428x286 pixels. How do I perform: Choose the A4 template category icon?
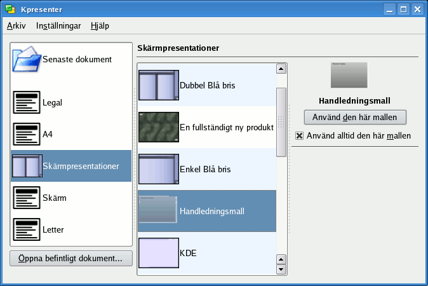[x=26, y=134]
